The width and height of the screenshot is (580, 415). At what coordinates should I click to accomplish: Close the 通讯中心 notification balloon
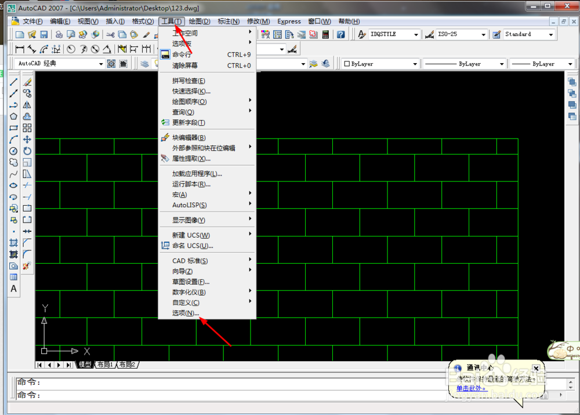tap(535, 368)
